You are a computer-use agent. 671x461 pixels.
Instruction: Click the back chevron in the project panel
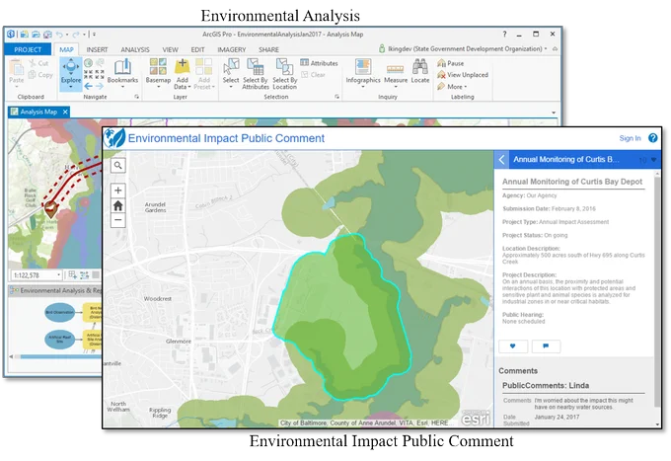501,160
